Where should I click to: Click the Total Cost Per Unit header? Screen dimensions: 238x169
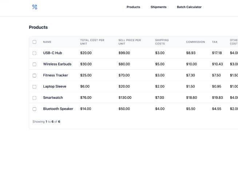coord(92,42)
